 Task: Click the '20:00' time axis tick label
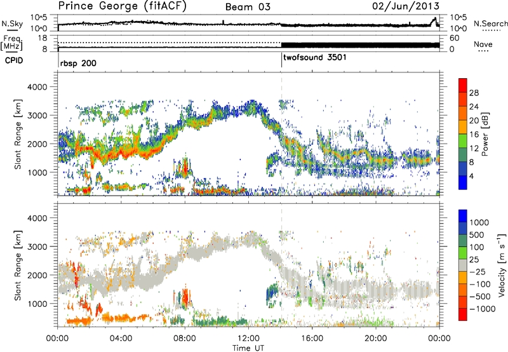click(375, 339)
